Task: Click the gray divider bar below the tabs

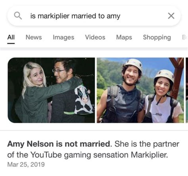Action: (x=94, y=49)
